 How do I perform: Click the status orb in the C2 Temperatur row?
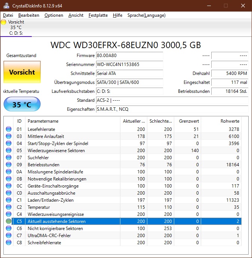(9, 207)
